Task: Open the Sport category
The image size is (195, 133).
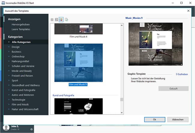Action: 15,81
